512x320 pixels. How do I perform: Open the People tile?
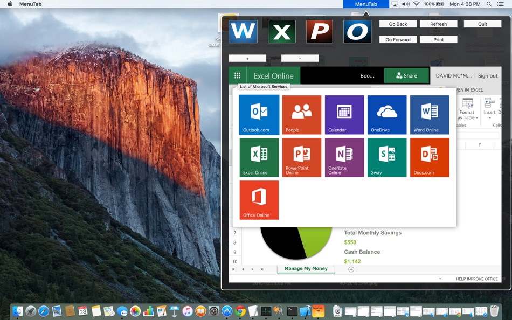(x=302, y=115)
